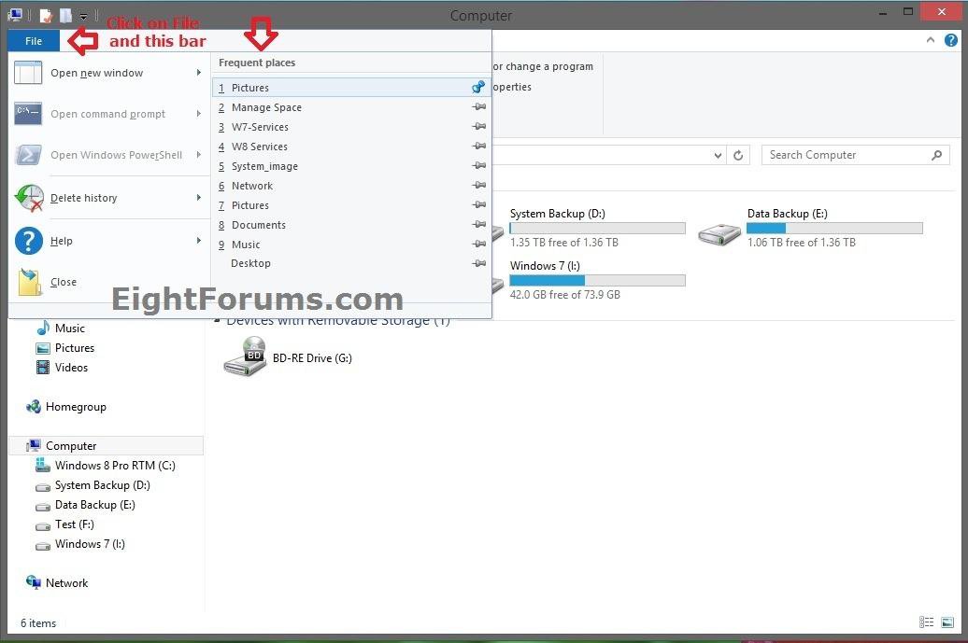This screenshot has height=643, width=968.
Task: Select the BD-RE Drive (G:) icon
Action: tap(244, 356)
